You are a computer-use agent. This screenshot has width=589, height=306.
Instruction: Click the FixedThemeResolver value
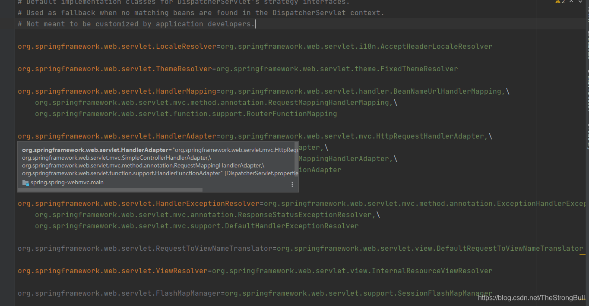click(337, 69)
